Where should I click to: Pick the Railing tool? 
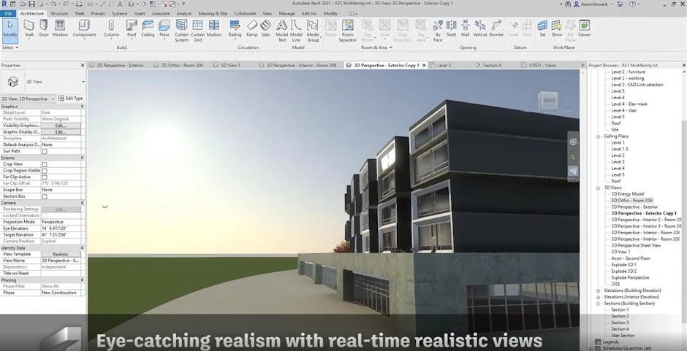tap(235, 28)
